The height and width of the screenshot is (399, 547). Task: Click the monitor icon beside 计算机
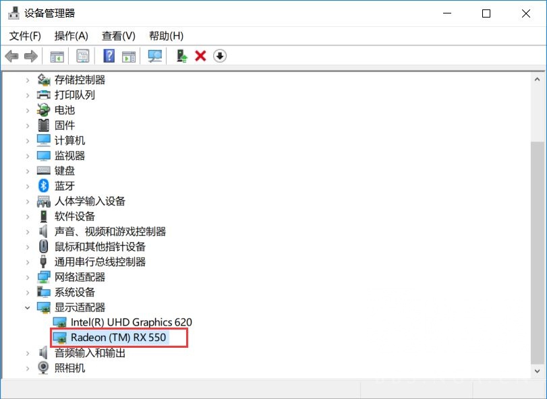(44, 140)
